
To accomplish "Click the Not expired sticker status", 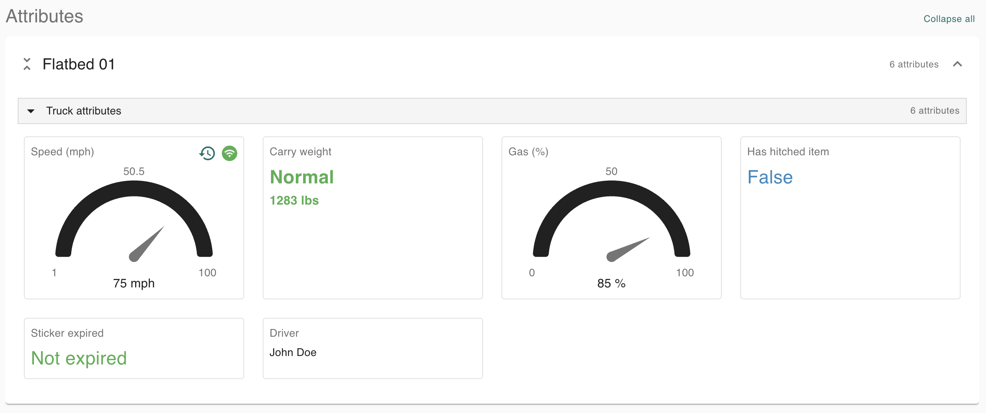I will [x=79, y=358].
